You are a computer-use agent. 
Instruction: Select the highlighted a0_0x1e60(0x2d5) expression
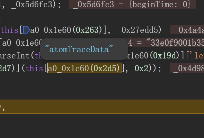coord(84,68)
